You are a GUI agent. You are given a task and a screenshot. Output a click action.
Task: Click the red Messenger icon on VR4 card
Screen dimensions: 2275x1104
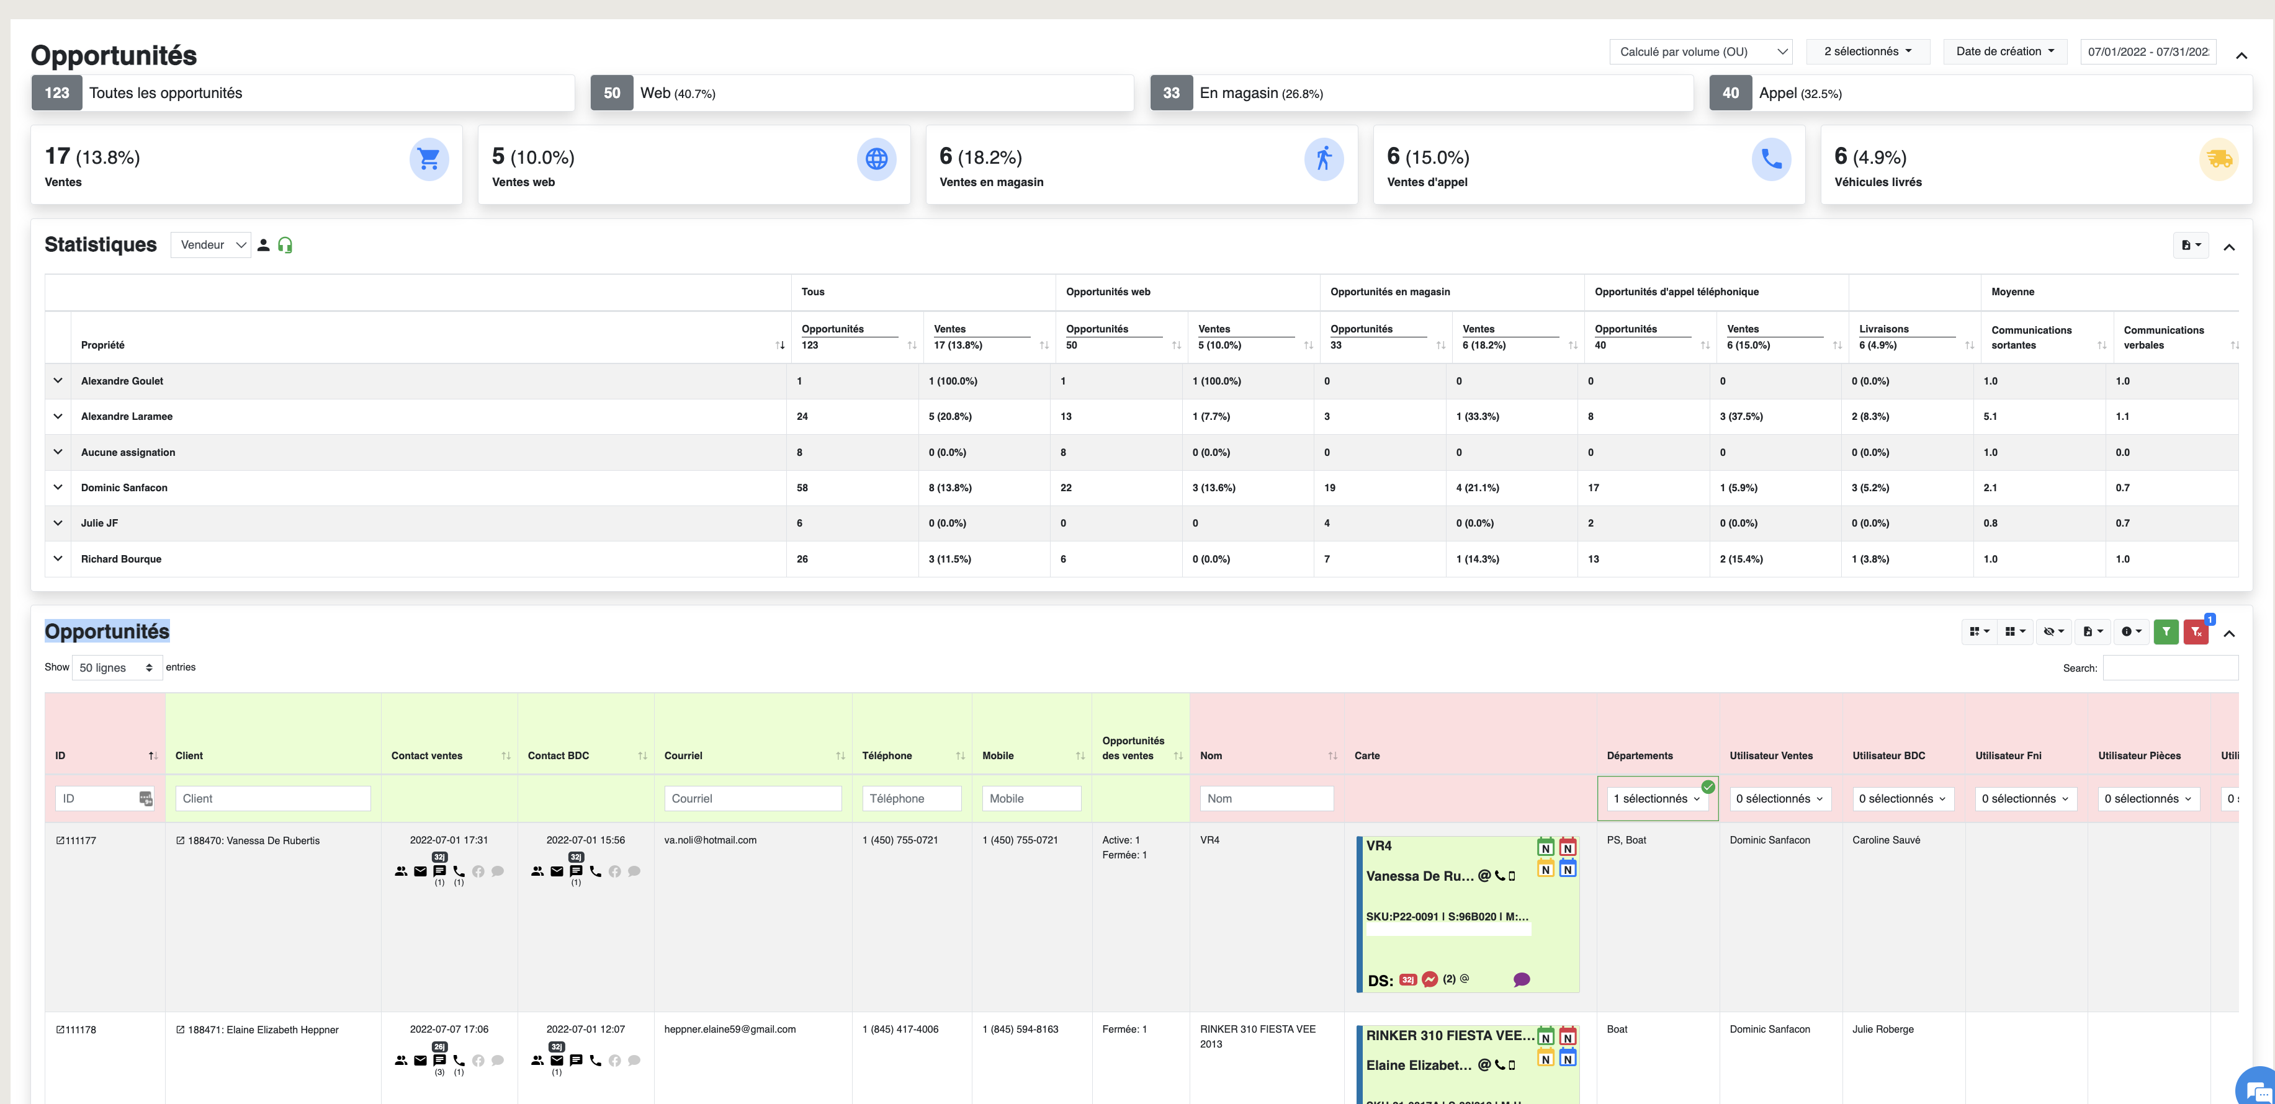1430,979
